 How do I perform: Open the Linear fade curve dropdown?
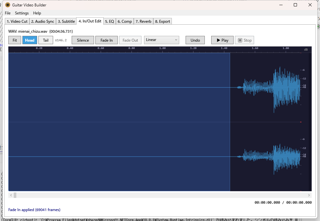[161, 40]
